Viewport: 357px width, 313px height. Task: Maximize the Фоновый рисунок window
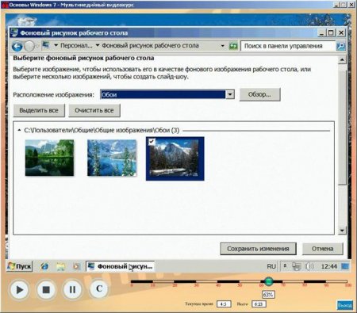331,32
